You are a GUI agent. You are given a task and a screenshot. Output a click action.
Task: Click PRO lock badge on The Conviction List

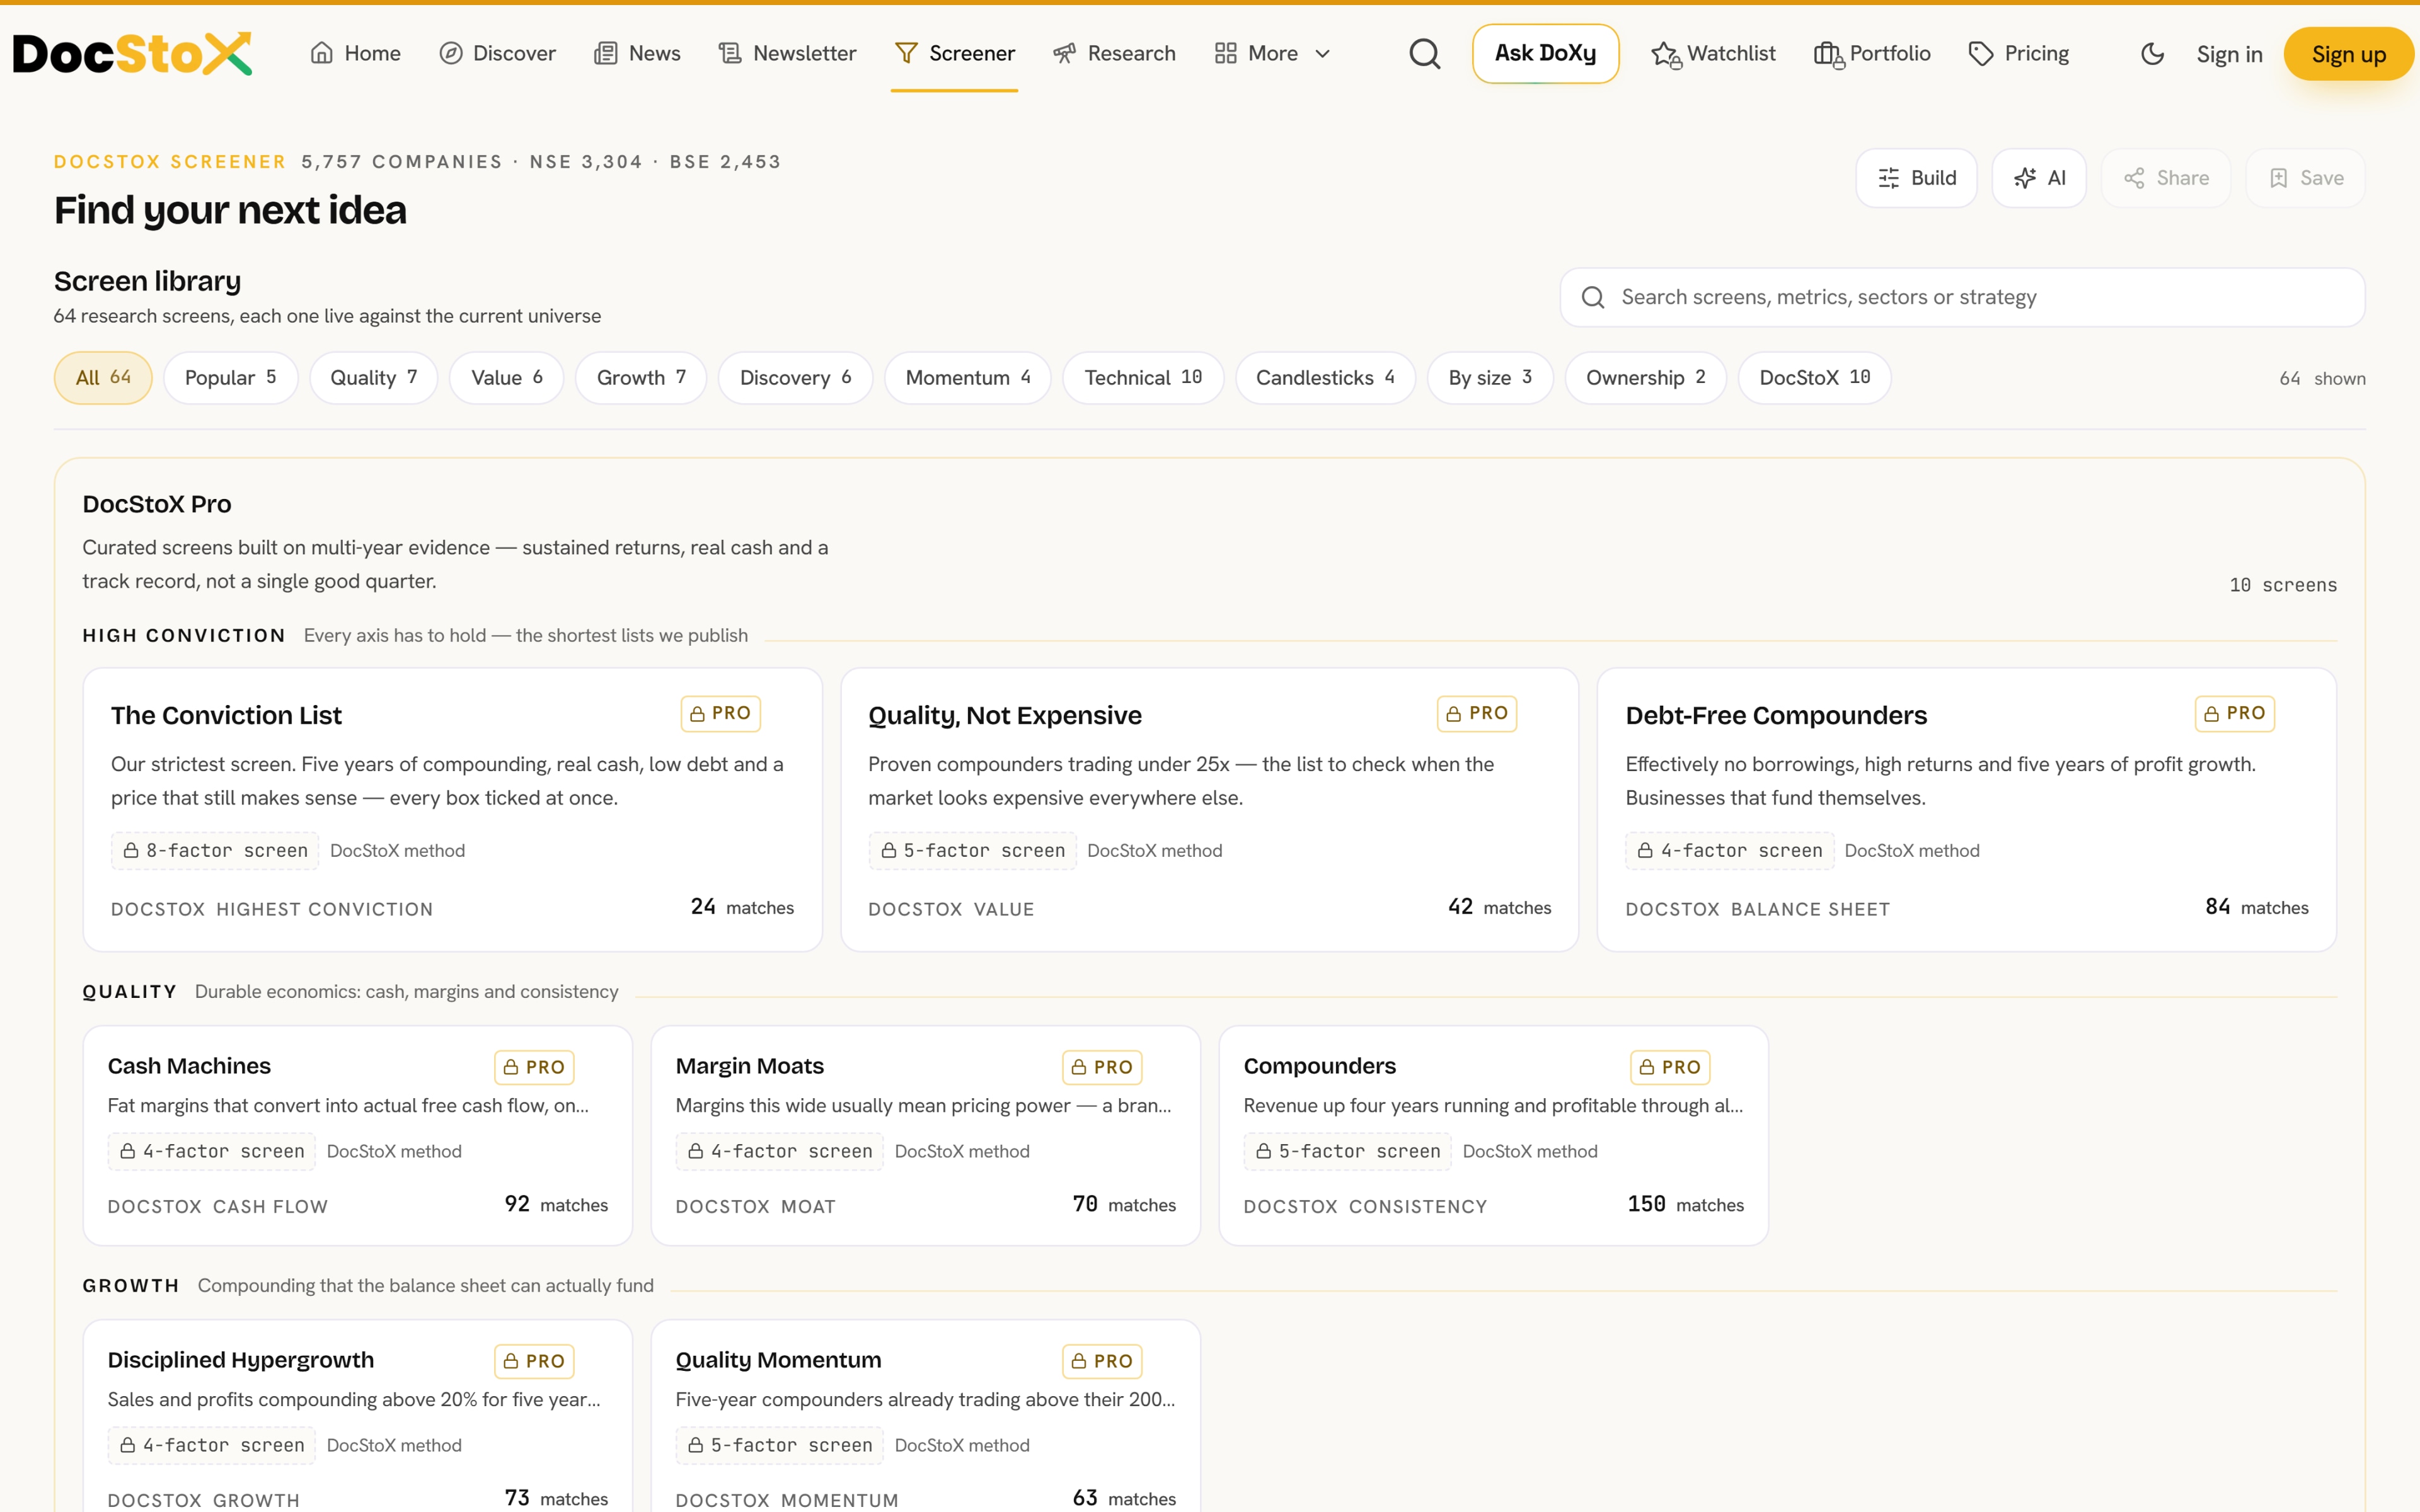click(x=721, y=714)
